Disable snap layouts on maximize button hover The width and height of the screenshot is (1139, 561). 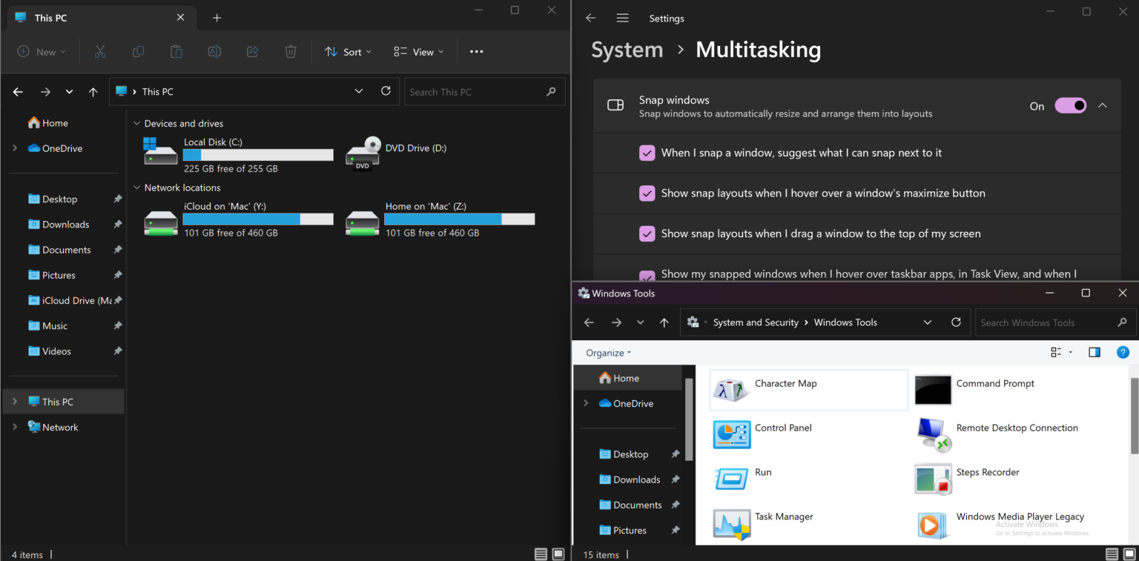point(647,193)
